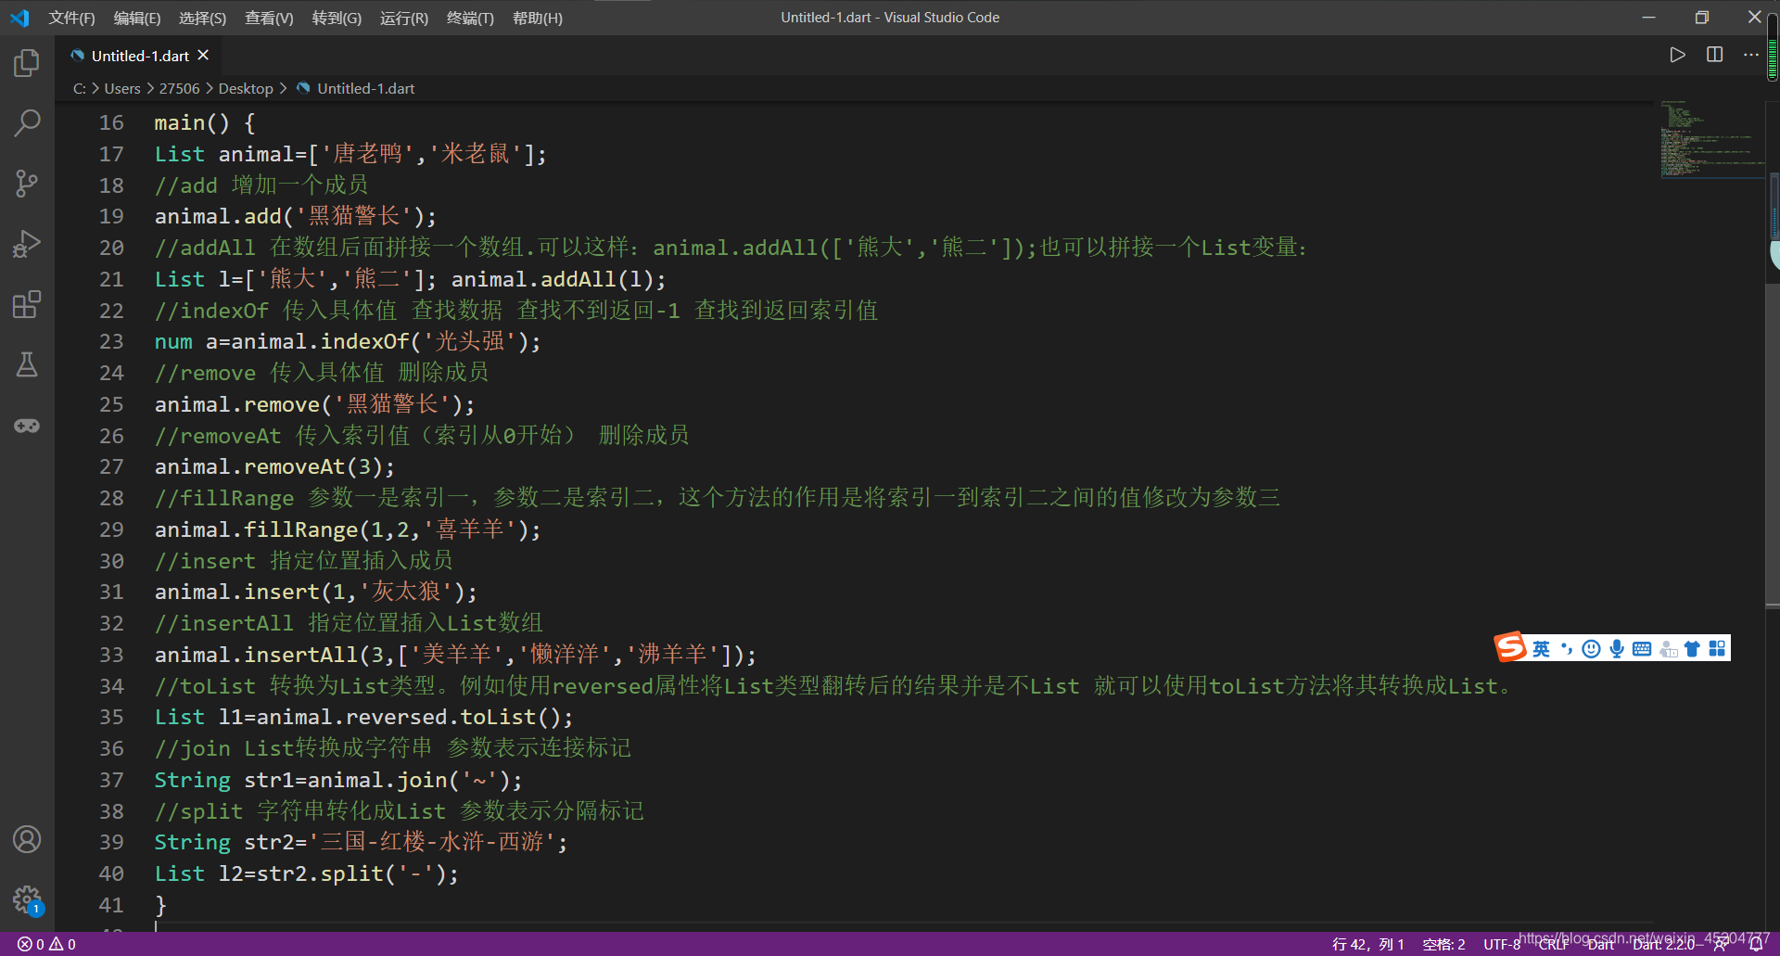The width and height of the screenshot is (1780, 956).
Task: Open the 查看(V) menu
Action: (x=269, y=18)
